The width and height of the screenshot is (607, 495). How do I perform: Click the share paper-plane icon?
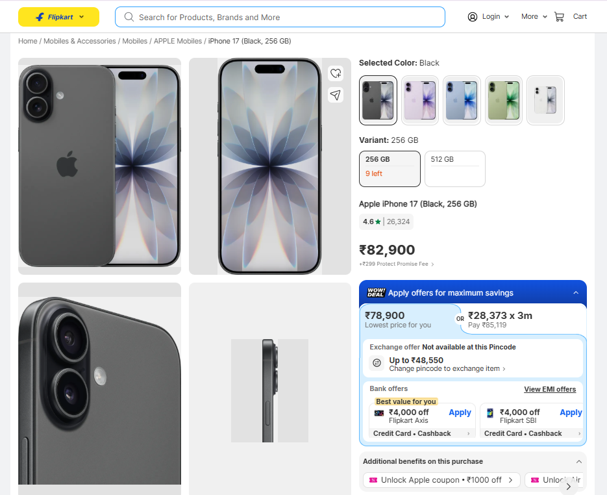[336, 95]
